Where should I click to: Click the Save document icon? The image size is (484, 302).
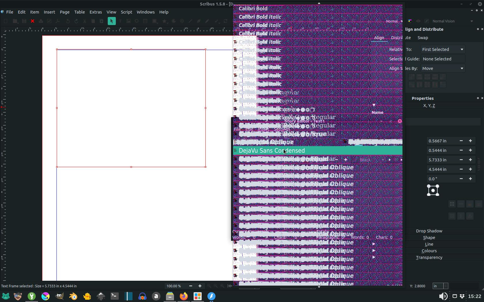24,21
